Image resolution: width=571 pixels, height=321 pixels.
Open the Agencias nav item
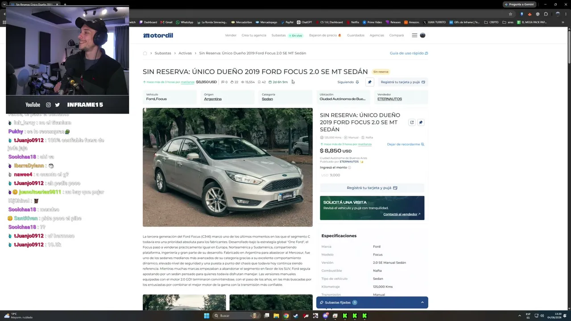[377, 35]
